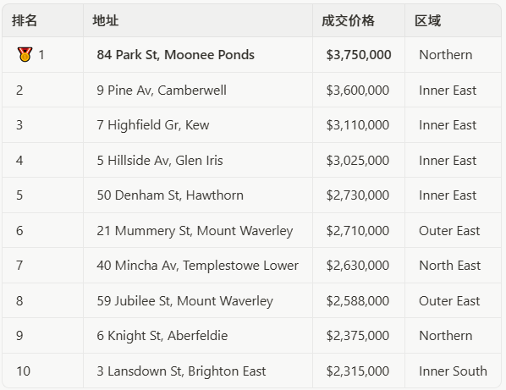506x390 pixels.
Task: Click the 区域 column header
Action: point(427,20)
